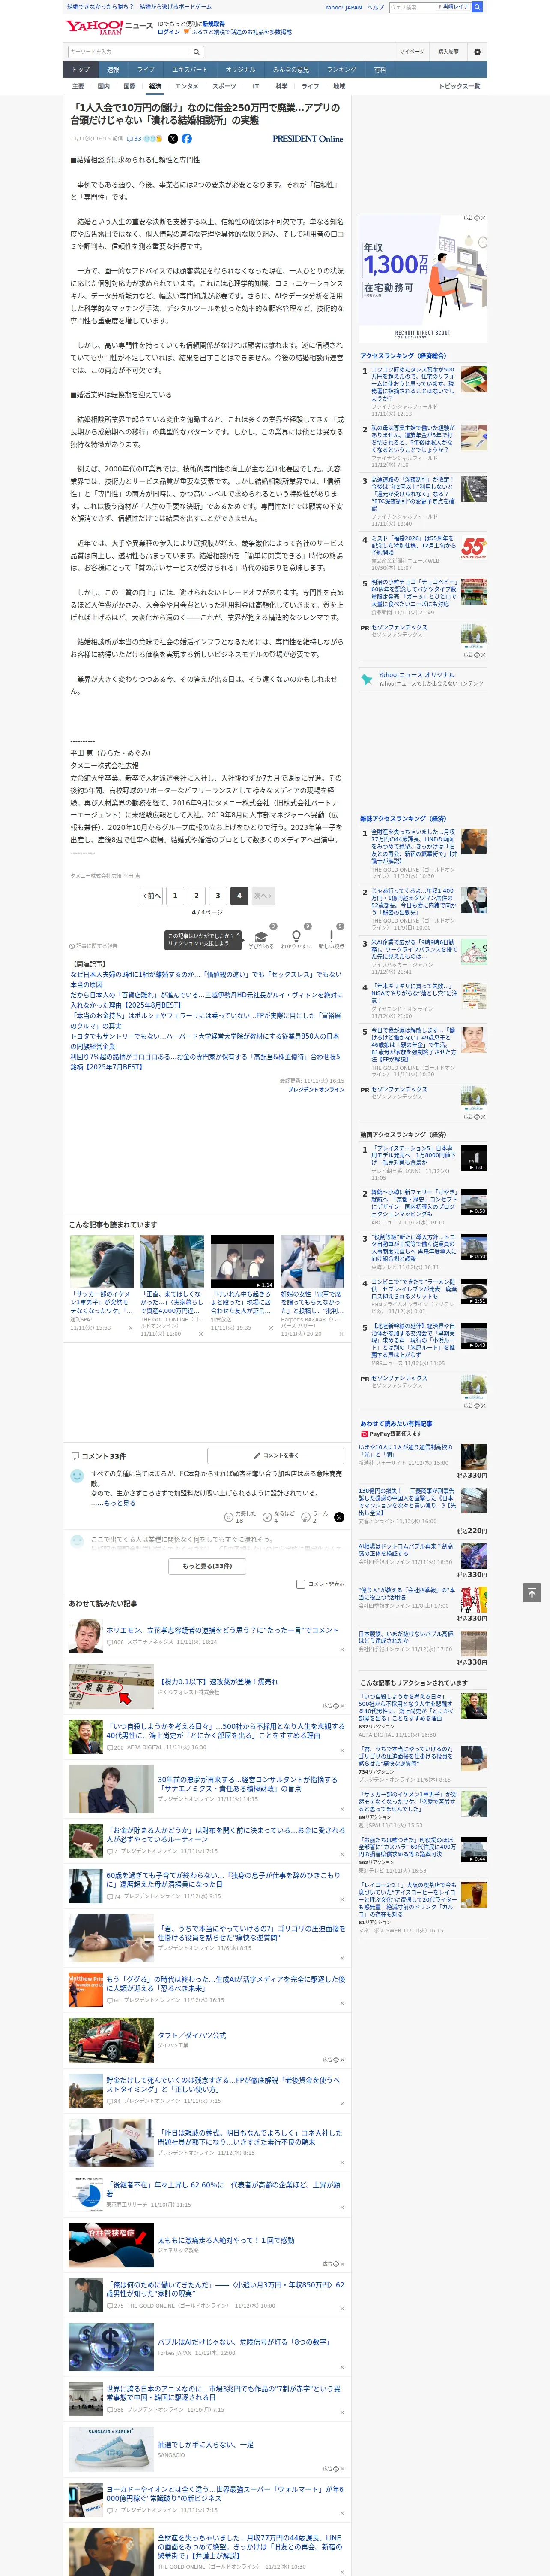Click the コメントを書く button
This screenshot has width=550, height=2576.
tap(275, 1456)
